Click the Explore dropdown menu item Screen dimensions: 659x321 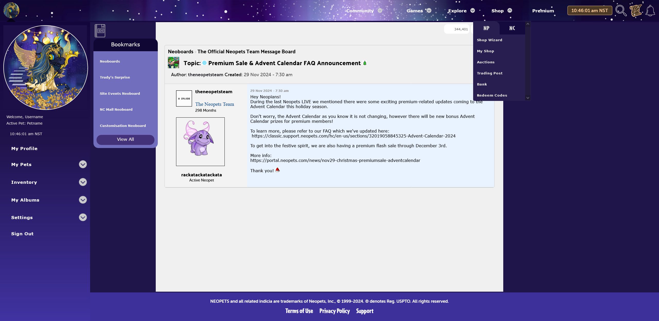(457, 11)
